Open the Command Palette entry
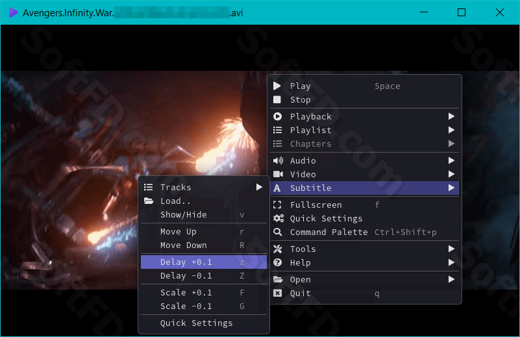 pos(364,232)
